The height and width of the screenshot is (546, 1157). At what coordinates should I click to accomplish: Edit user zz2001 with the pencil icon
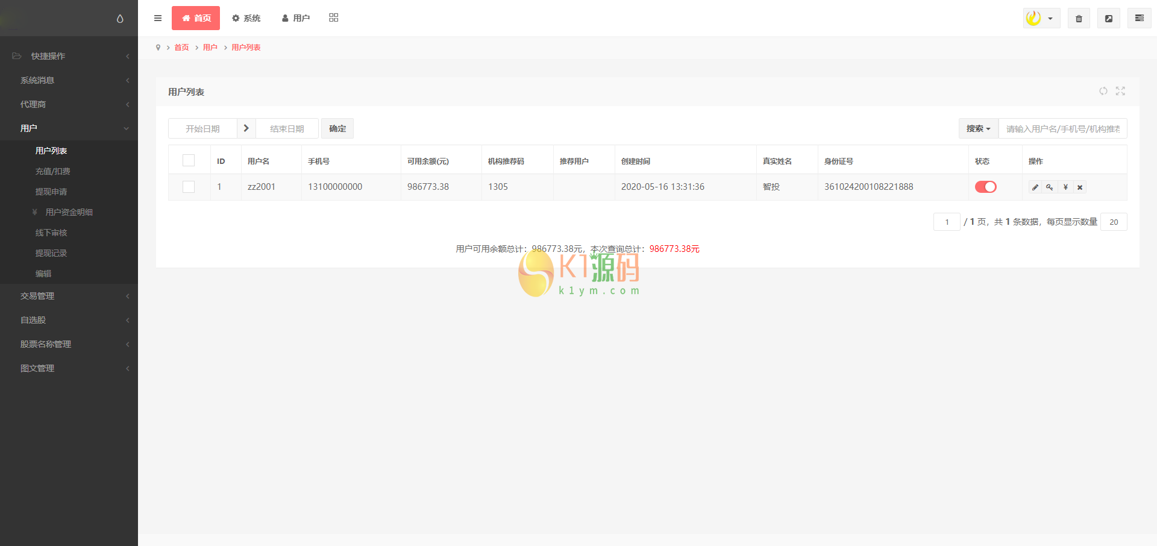coord(1035,187)
